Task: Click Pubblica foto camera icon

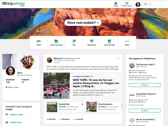Action: click(x=7, y=122)
